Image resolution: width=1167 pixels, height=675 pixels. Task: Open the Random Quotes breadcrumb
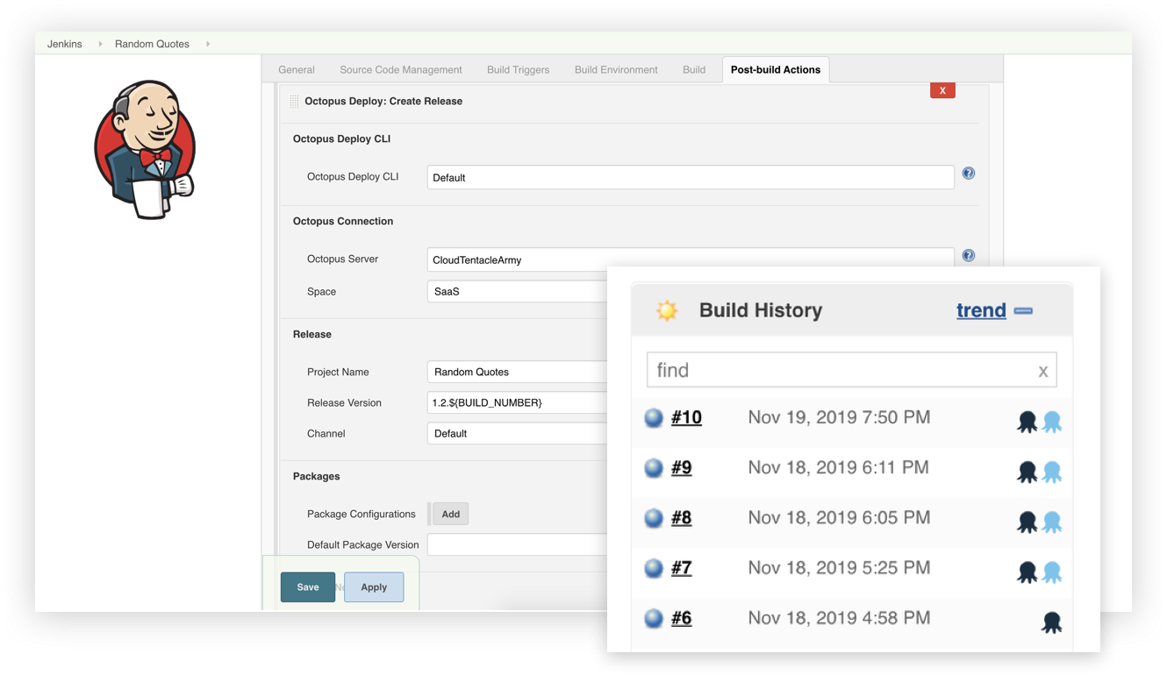coord(152,44)
